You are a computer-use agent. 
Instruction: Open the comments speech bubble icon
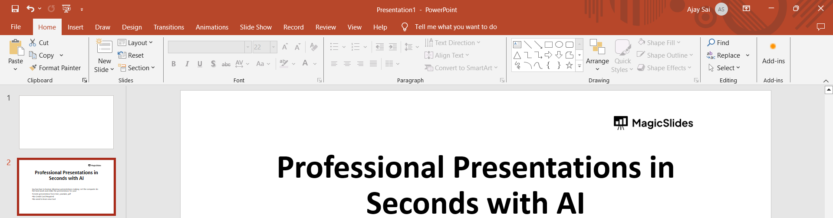click(820, 27)
